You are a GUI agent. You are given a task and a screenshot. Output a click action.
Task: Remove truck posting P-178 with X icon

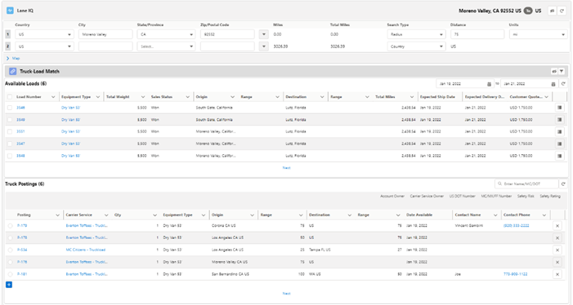(557, 238)
